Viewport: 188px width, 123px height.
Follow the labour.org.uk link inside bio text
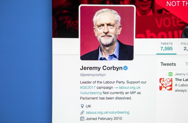tap(130, 87)
